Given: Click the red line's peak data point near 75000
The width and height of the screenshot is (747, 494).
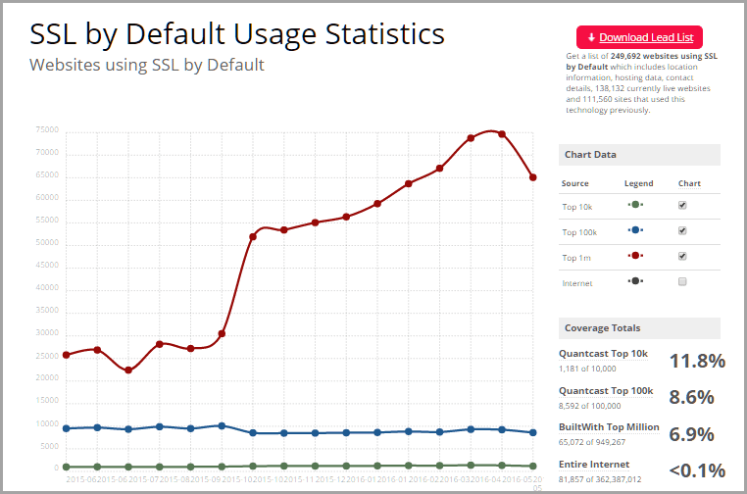Looking at the screenshot, I should click(502, 134).
